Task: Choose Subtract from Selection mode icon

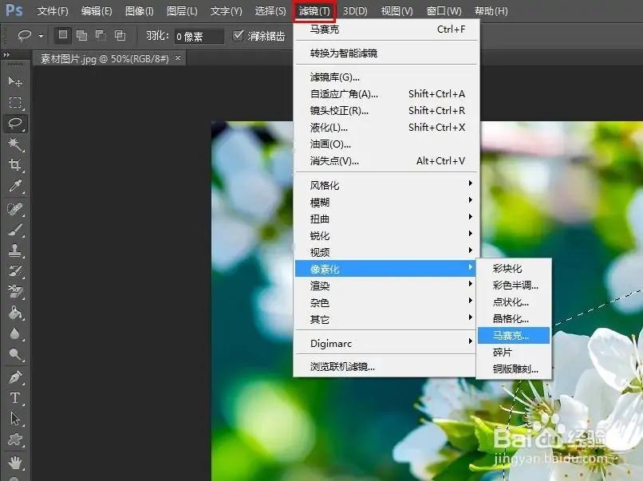Action: [101, 36]
